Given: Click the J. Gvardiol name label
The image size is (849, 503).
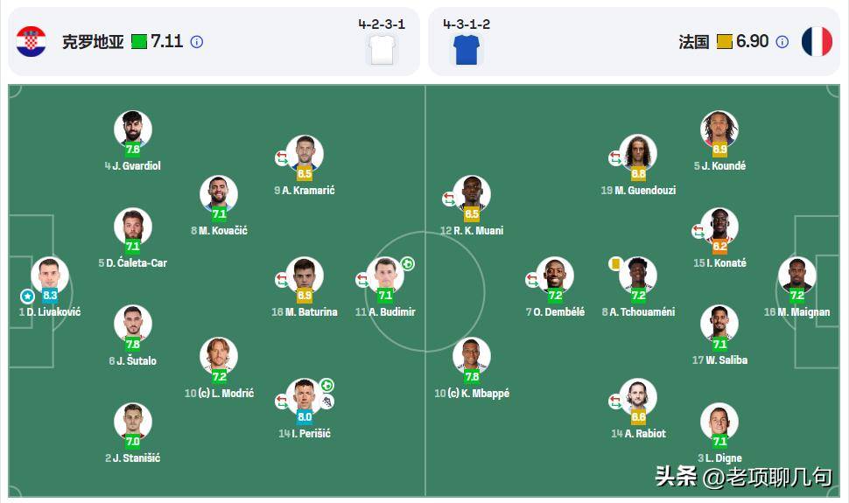Looking at the screenshot, I should pos(133,166).
